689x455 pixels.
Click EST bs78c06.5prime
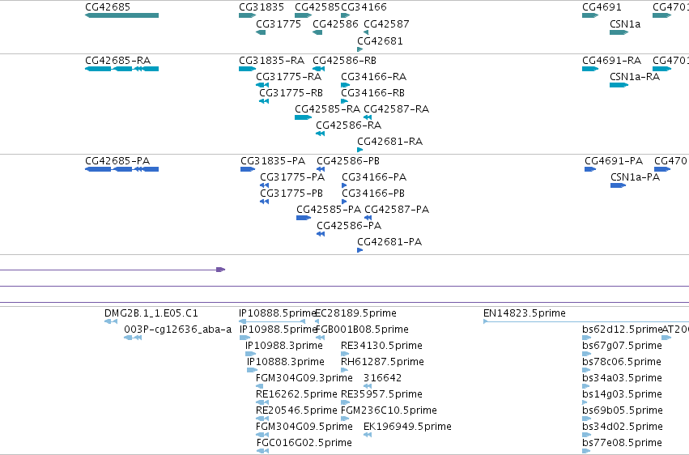point(587,370)
